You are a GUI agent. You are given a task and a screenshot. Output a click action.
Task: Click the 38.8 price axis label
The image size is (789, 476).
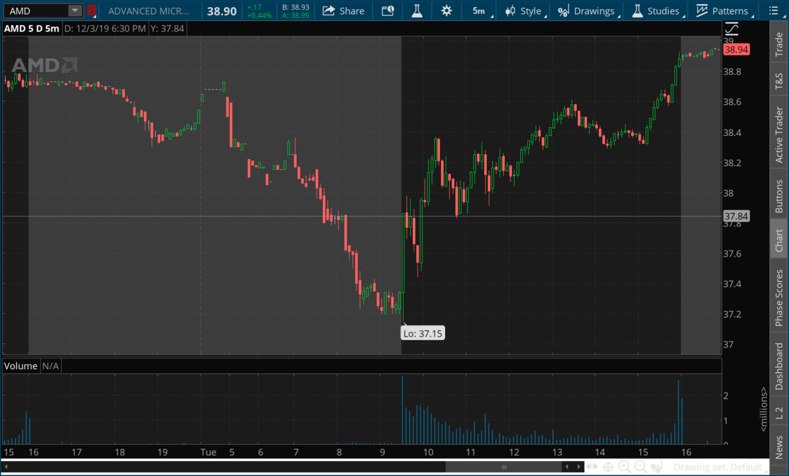[733, 72]
